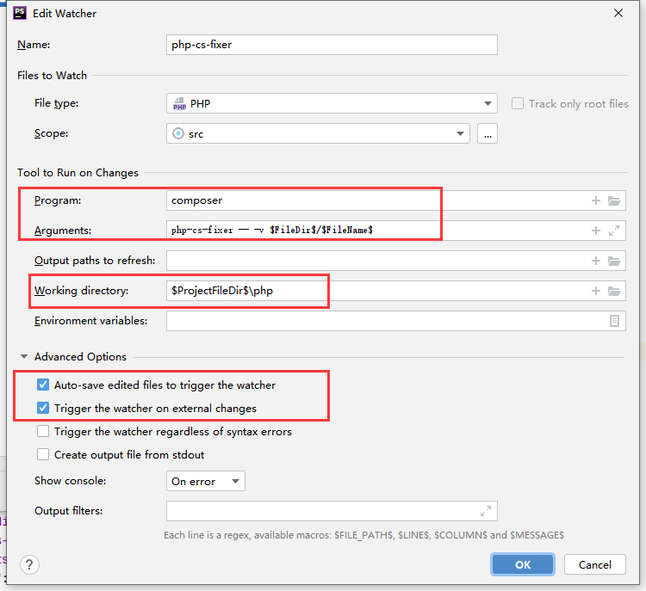Click the scope circle icon next to src

pyautogui.click(x=178, y=133)
